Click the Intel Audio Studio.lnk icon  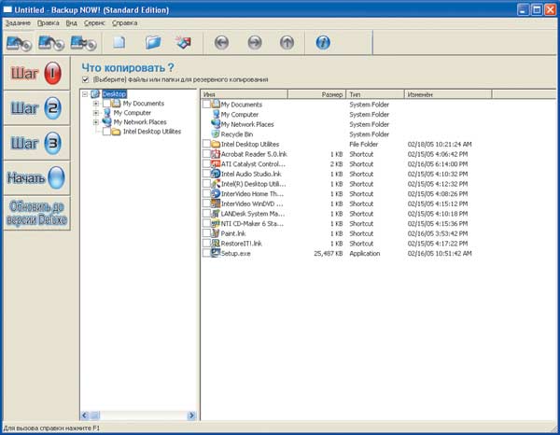pyautogui.click(x=216, y=174)
